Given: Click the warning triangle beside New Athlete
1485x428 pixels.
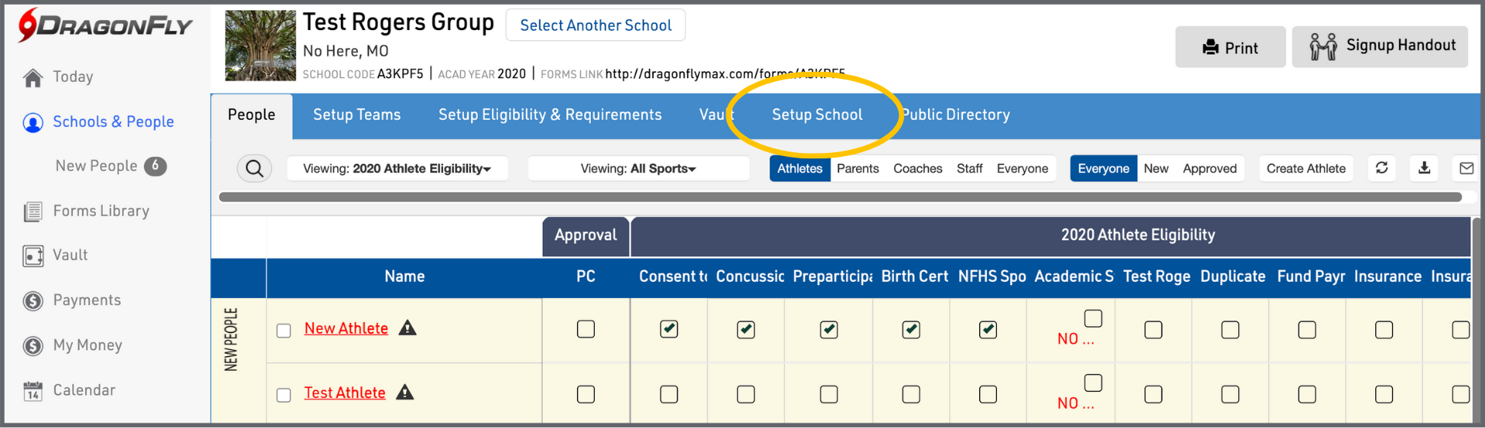Looking at the screenshot, I should pos(408,328).
